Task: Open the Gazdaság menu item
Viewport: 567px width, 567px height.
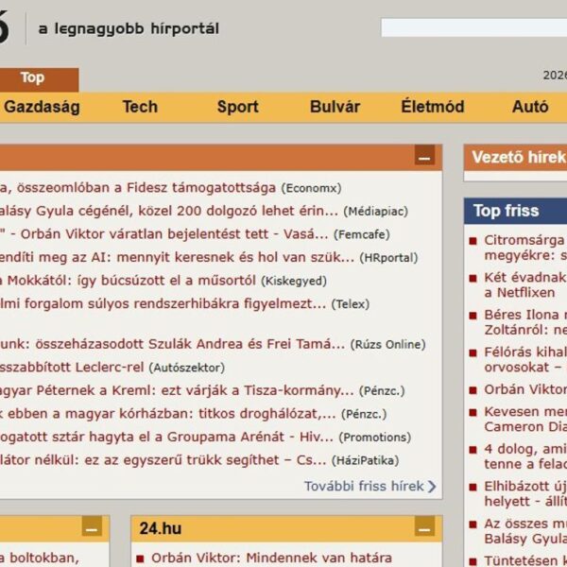Action: pyautogui.click(x=42, y=107)
